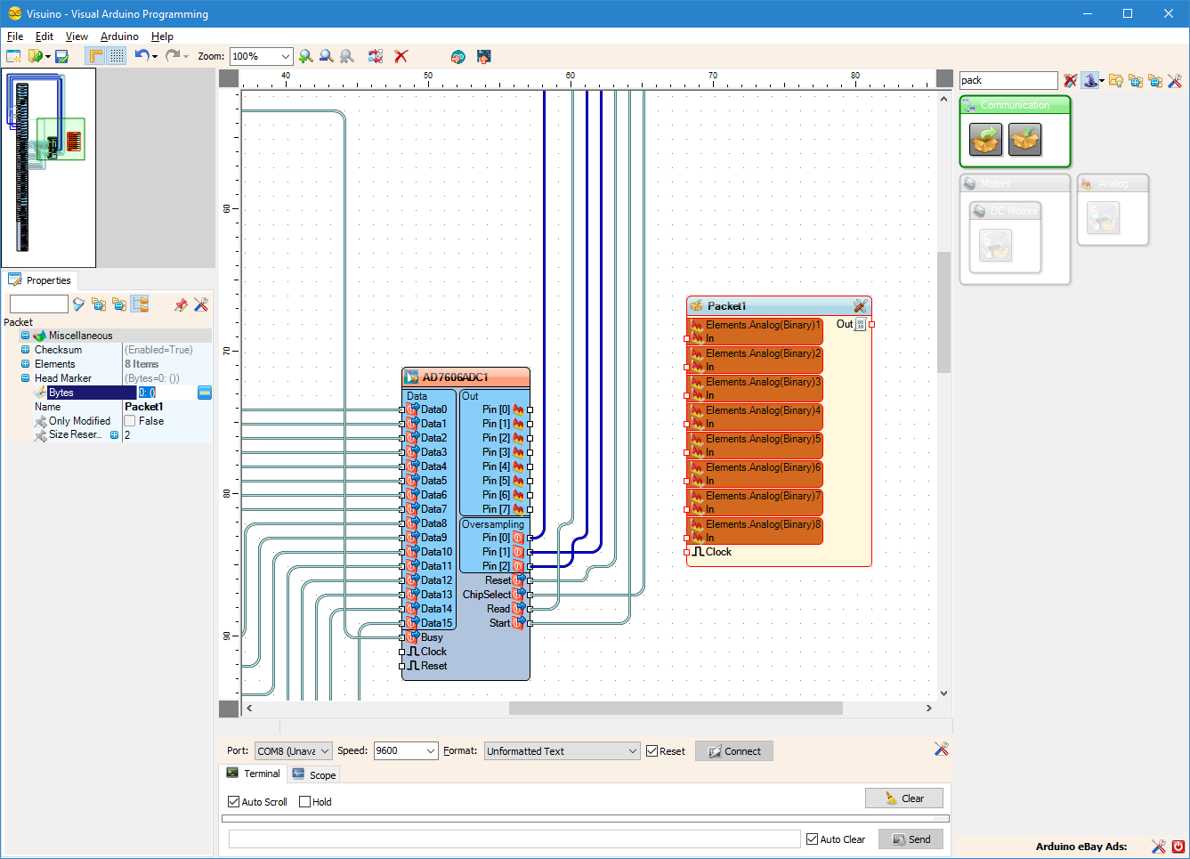This screenshot has height=859, width=1190.
Task: Open the Format Unformatted Text dropdown
Action: [563, 751]
